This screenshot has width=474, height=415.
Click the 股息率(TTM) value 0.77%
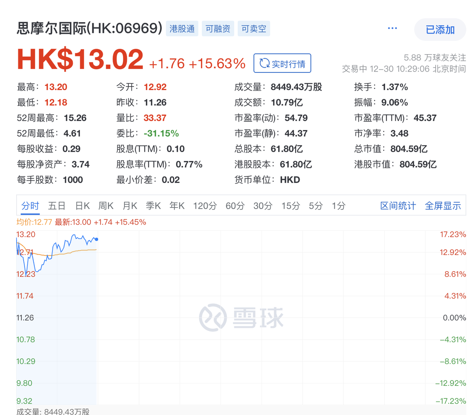[x=189, y=164]
